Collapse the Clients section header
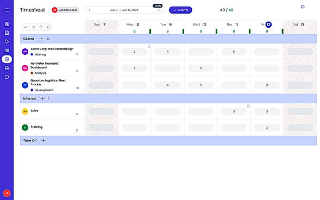 168,39
